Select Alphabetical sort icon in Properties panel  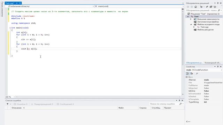pos(192,74)
